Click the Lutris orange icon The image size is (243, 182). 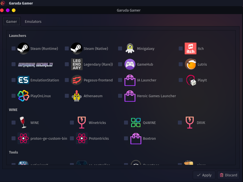[191, 64]
